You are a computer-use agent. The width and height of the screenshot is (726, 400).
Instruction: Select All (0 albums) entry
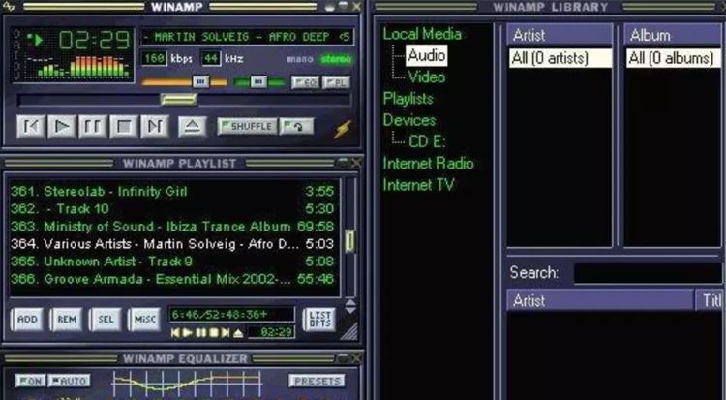click(x=674, y=58)
